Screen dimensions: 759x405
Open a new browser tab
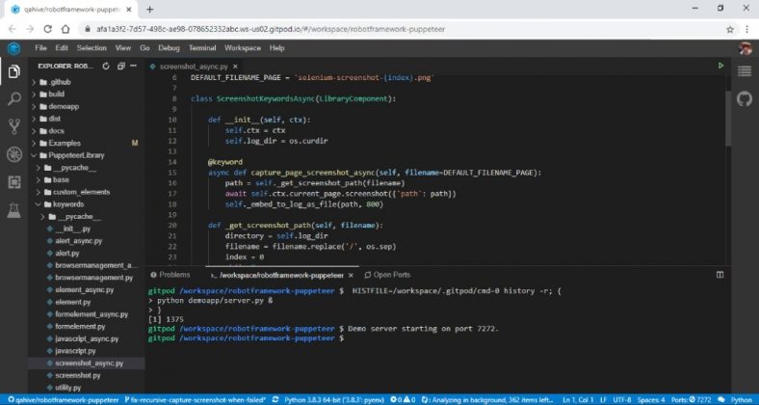pos(149,10)
